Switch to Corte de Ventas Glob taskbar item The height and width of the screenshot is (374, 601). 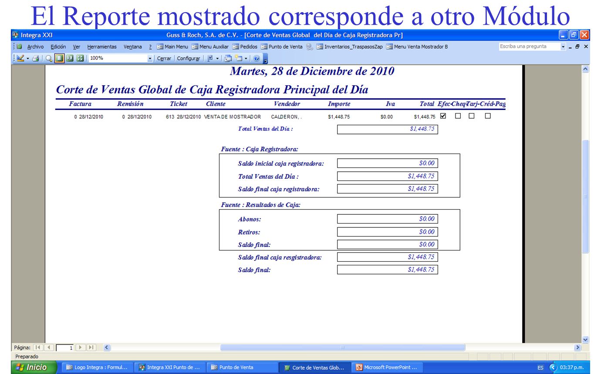314,367
